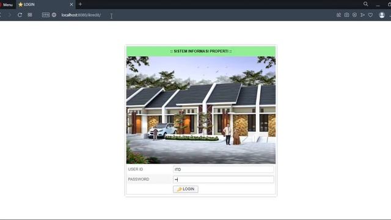The width and height of the screenshot is (391, 220).
Task: Click the globe site info icon
Action: click(54, 15)
